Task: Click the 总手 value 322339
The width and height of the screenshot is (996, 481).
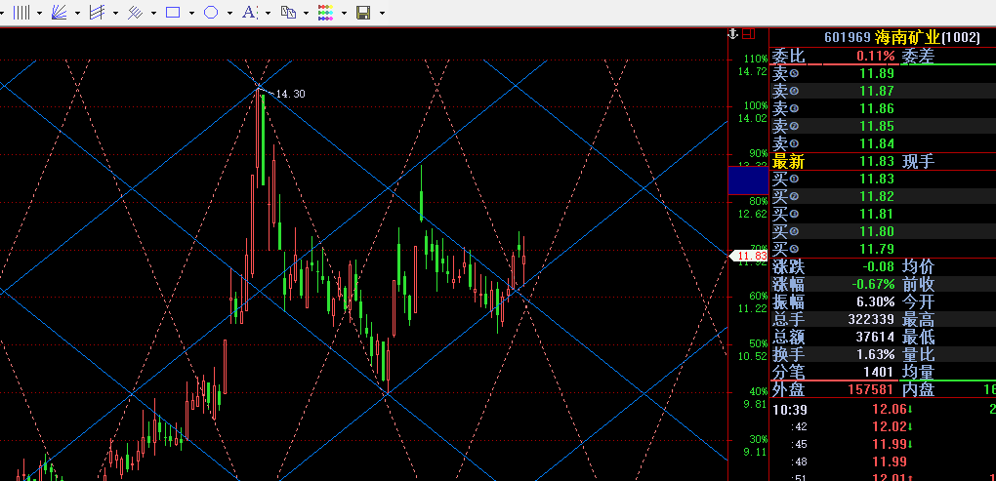Action: click(871, 319)
